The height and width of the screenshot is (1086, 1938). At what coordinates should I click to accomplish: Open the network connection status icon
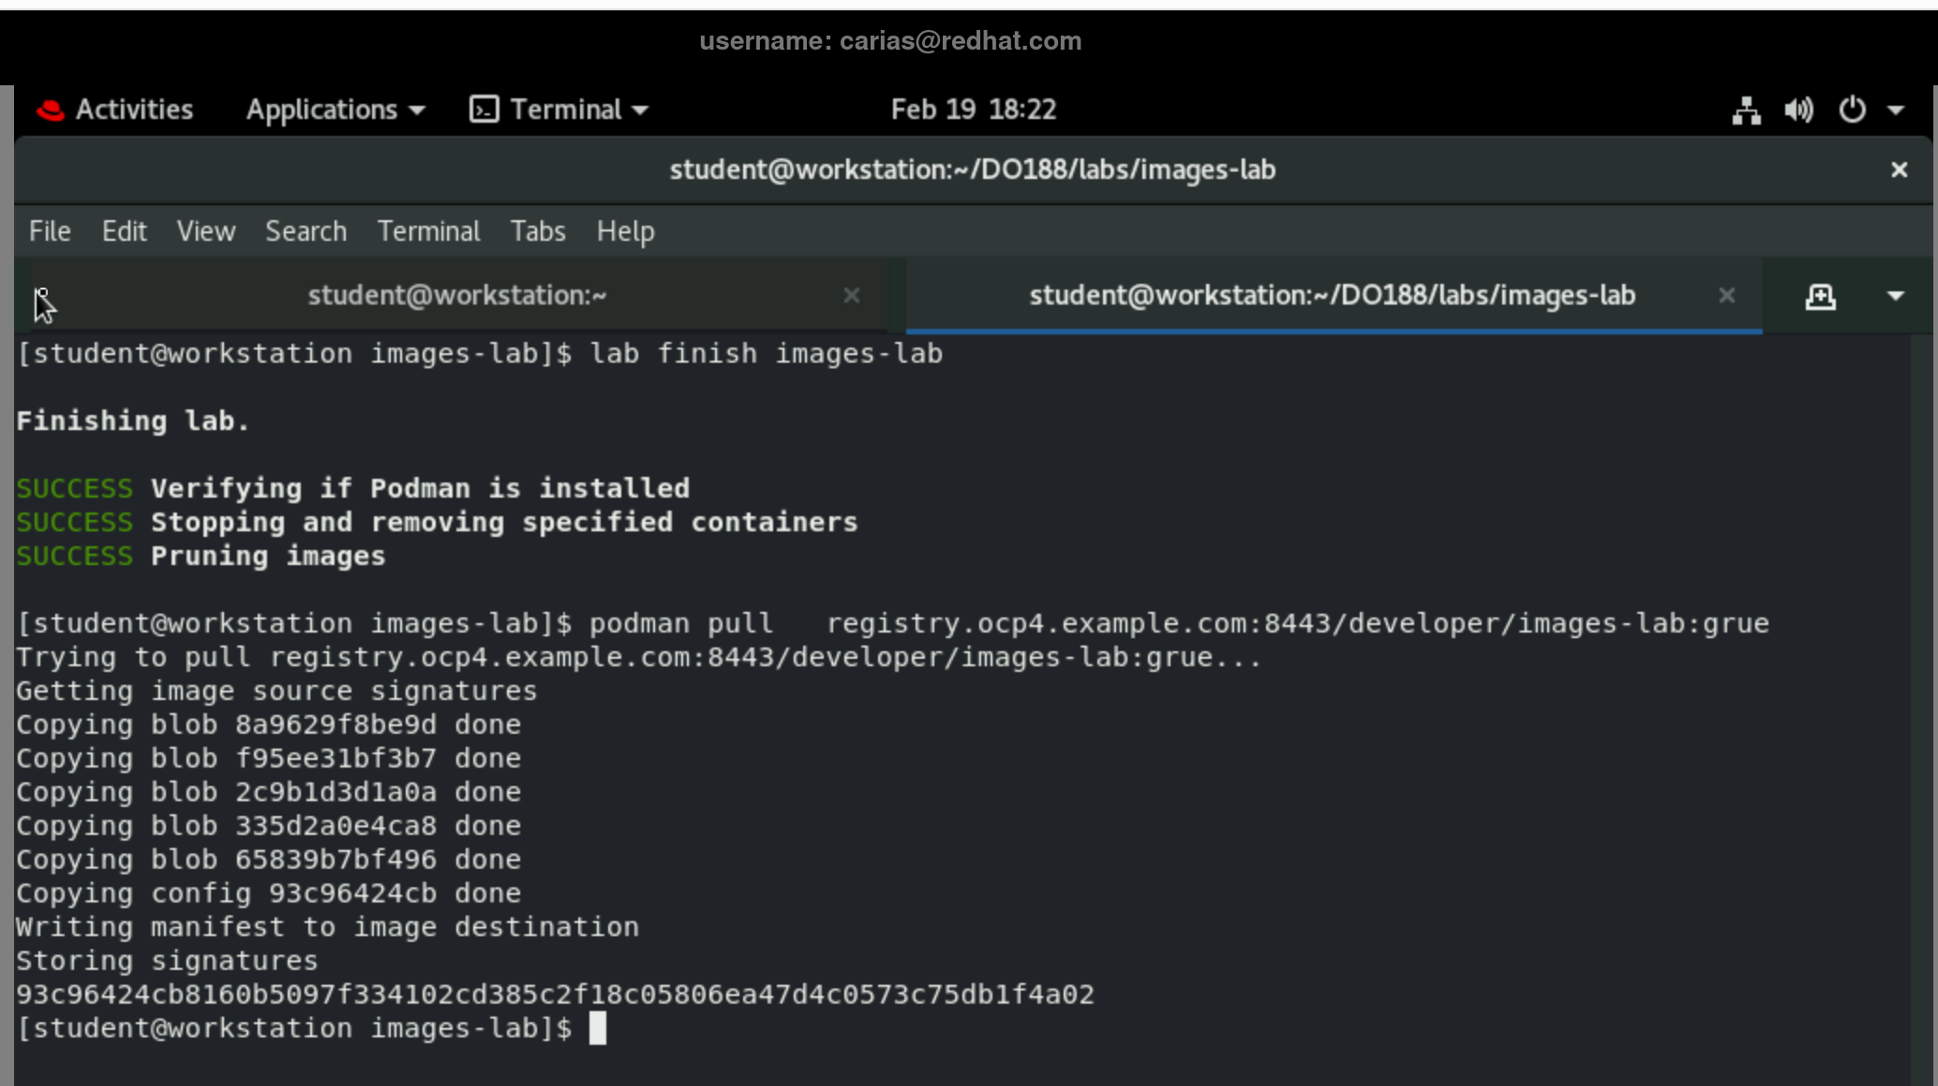pyautogui.click(x=1745, y=111)
